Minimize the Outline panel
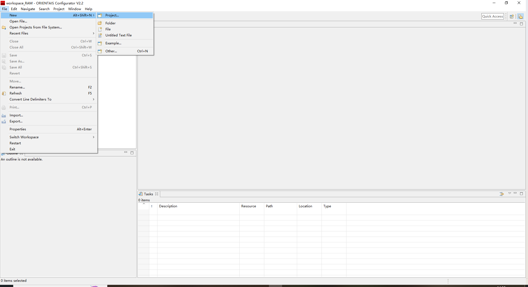 click(x=126, y=152)
